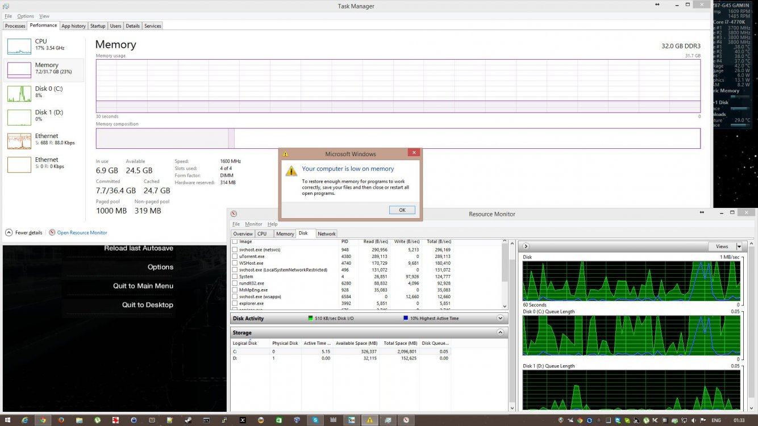This screenshot has height=426, width=758.
Task: Click the Windows Start button on taskbar
Action: coord(7,420)
